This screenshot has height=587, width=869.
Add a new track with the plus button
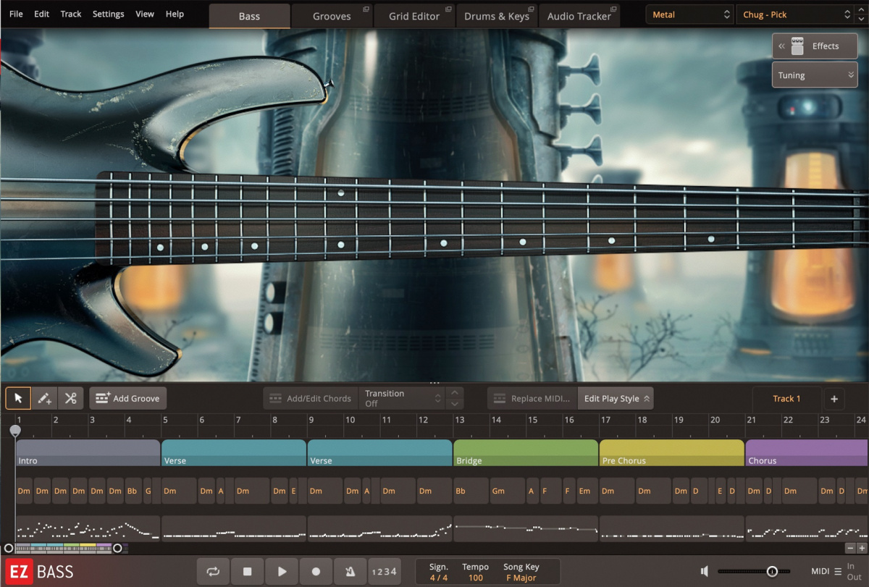pyautogui.click(x=834, y=398)
